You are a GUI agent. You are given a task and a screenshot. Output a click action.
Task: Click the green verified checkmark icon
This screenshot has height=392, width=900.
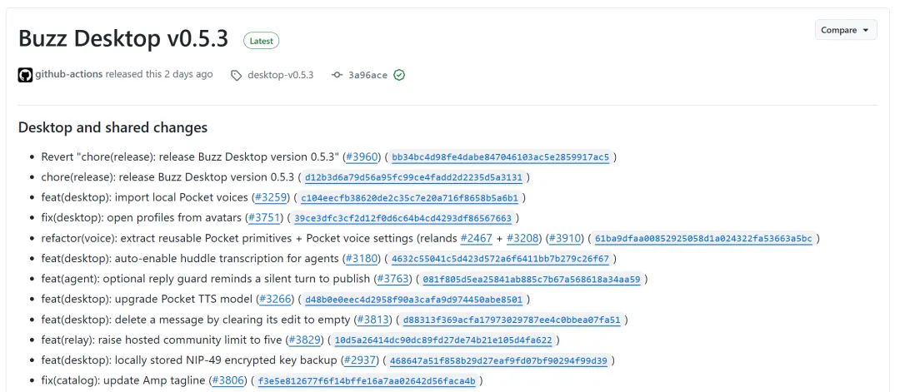click(399, 75)
